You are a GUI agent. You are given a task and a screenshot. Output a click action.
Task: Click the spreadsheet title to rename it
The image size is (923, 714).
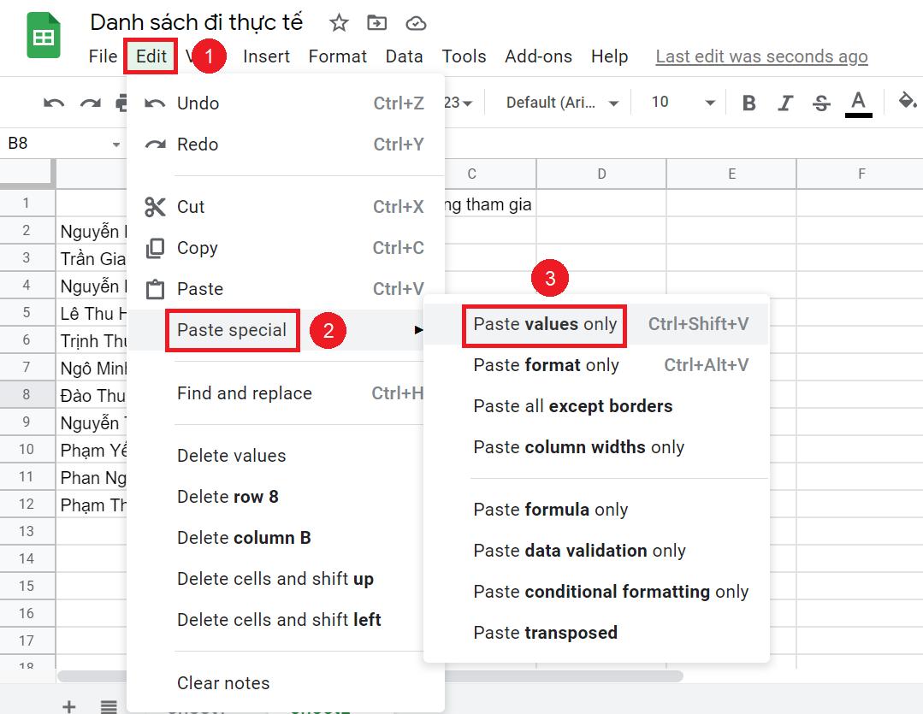(x=195, y=22)
